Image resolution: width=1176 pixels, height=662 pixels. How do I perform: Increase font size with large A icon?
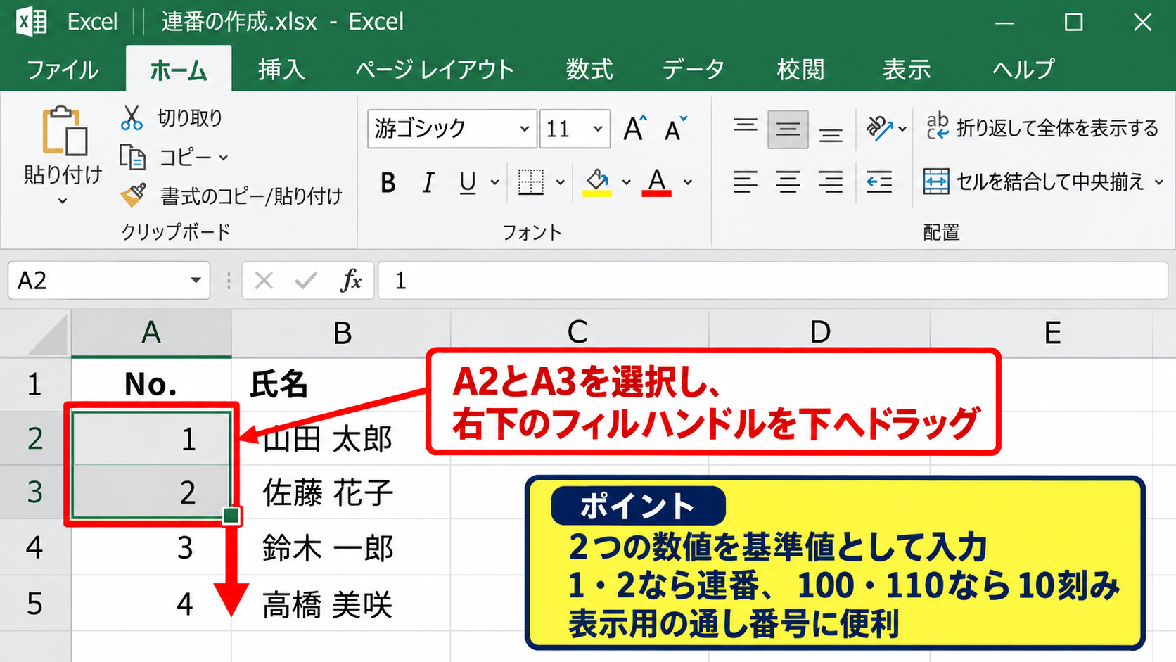pyautogui.click(x=635, y=129)
